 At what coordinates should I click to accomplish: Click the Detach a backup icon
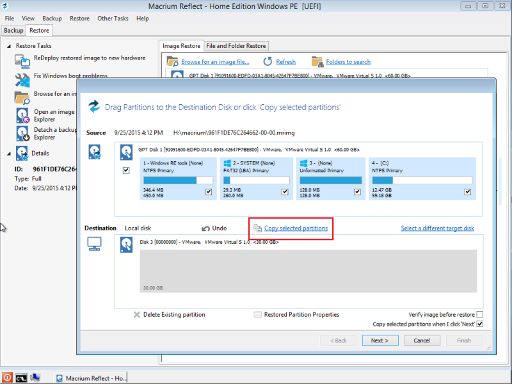pyautogui.click(x=23, y=134)
